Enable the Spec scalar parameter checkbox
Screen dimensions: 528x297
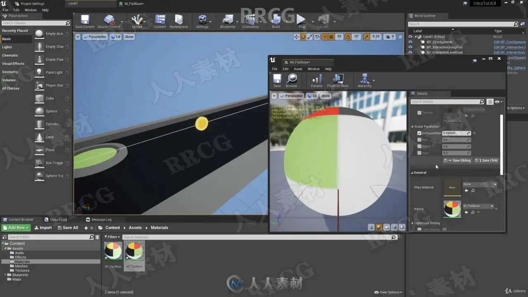pos(419,153)
